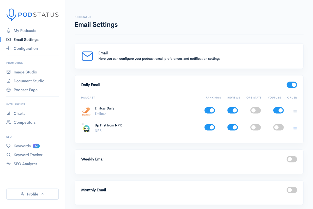The image size is (313, 209).
Task: Open Charts with the bar chart icon
Action: (x=9, y=113)
